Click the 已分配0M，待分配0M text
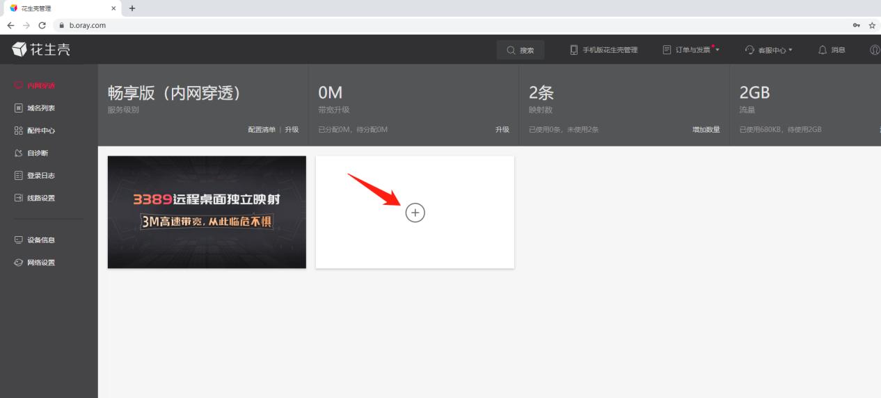 pos(353,129)
